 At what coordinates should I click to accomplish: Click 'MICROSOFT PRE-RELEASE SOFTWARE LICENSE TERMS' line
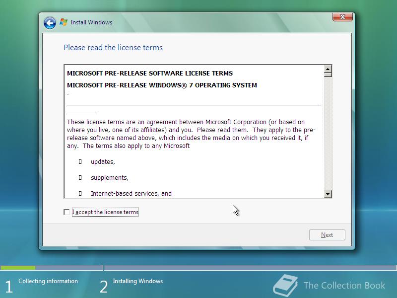tap(150, 73)
